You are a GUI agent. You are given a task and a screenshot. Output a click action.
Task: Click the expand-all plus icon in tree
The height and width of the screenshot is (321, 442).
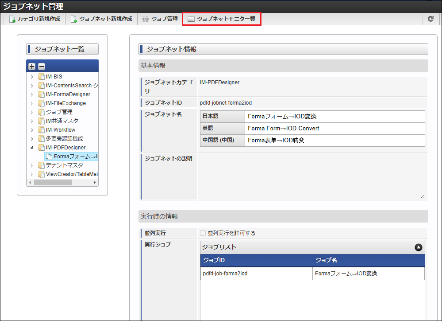[32, 67]
